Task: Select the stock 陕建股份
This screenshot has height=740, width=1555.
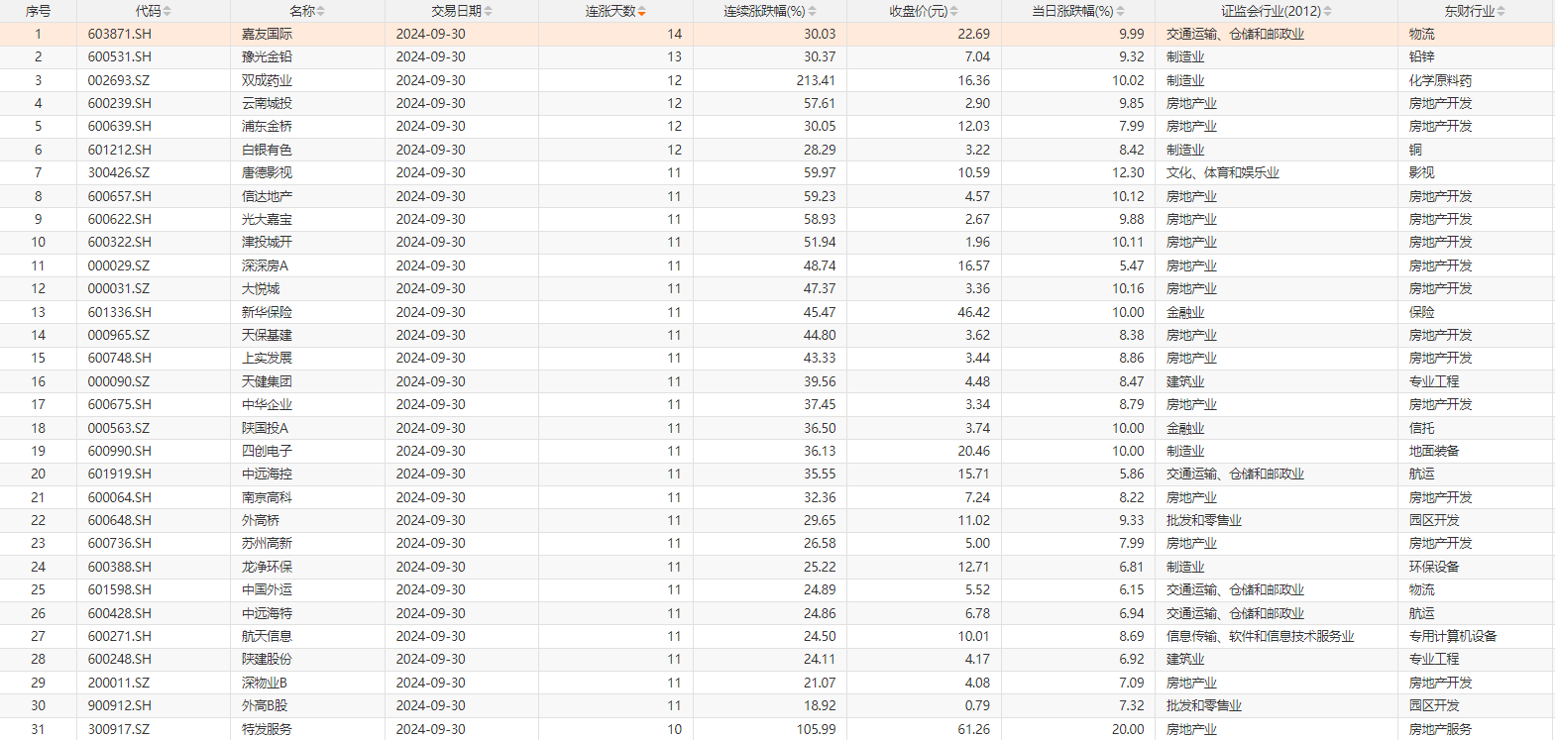Action: point(268,659)
